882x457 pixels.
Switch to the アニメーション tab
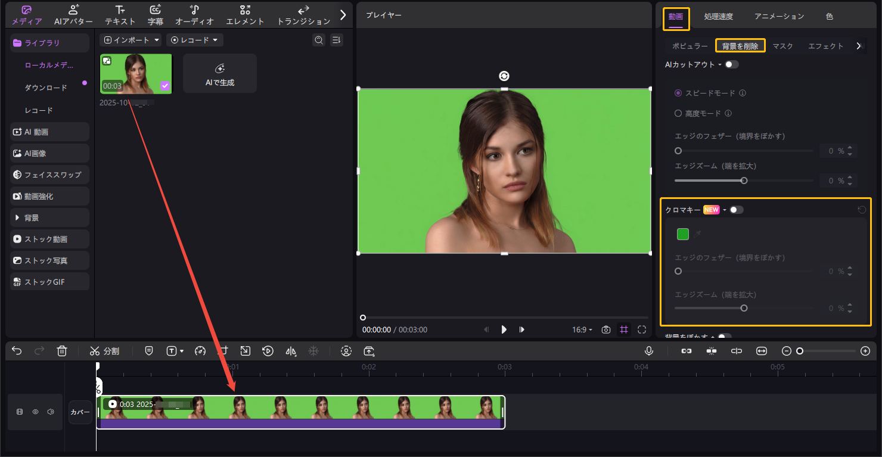[779, 17]
